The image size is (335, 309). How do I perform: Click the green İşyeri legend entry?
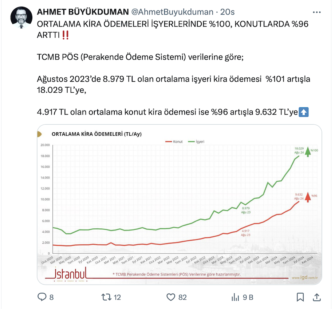[196, 141]
